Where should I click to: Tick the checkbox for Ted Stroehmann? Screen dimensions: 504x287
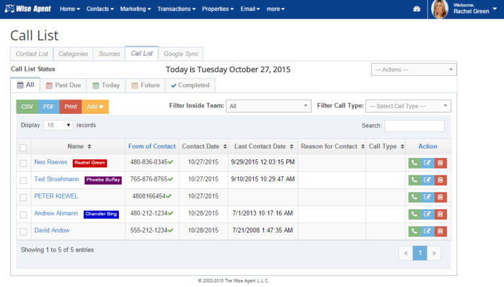[24, 180]
